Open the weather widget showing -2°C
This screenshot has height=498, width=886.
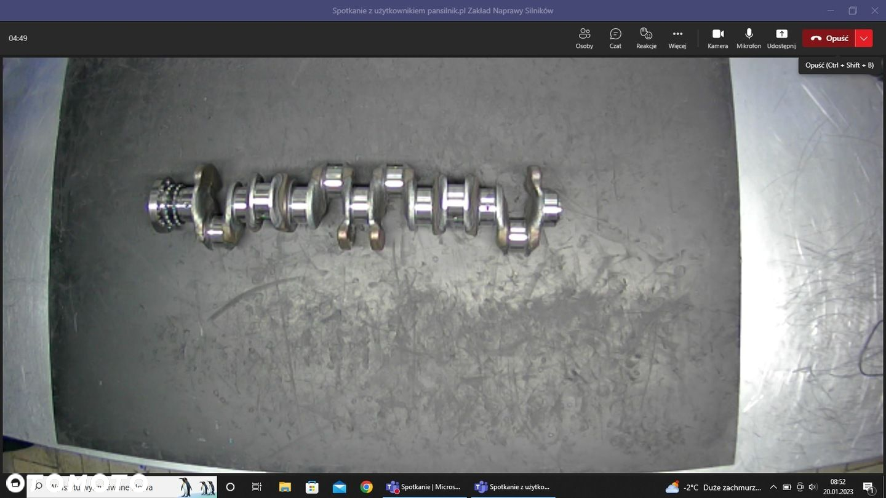coord(714,488)
